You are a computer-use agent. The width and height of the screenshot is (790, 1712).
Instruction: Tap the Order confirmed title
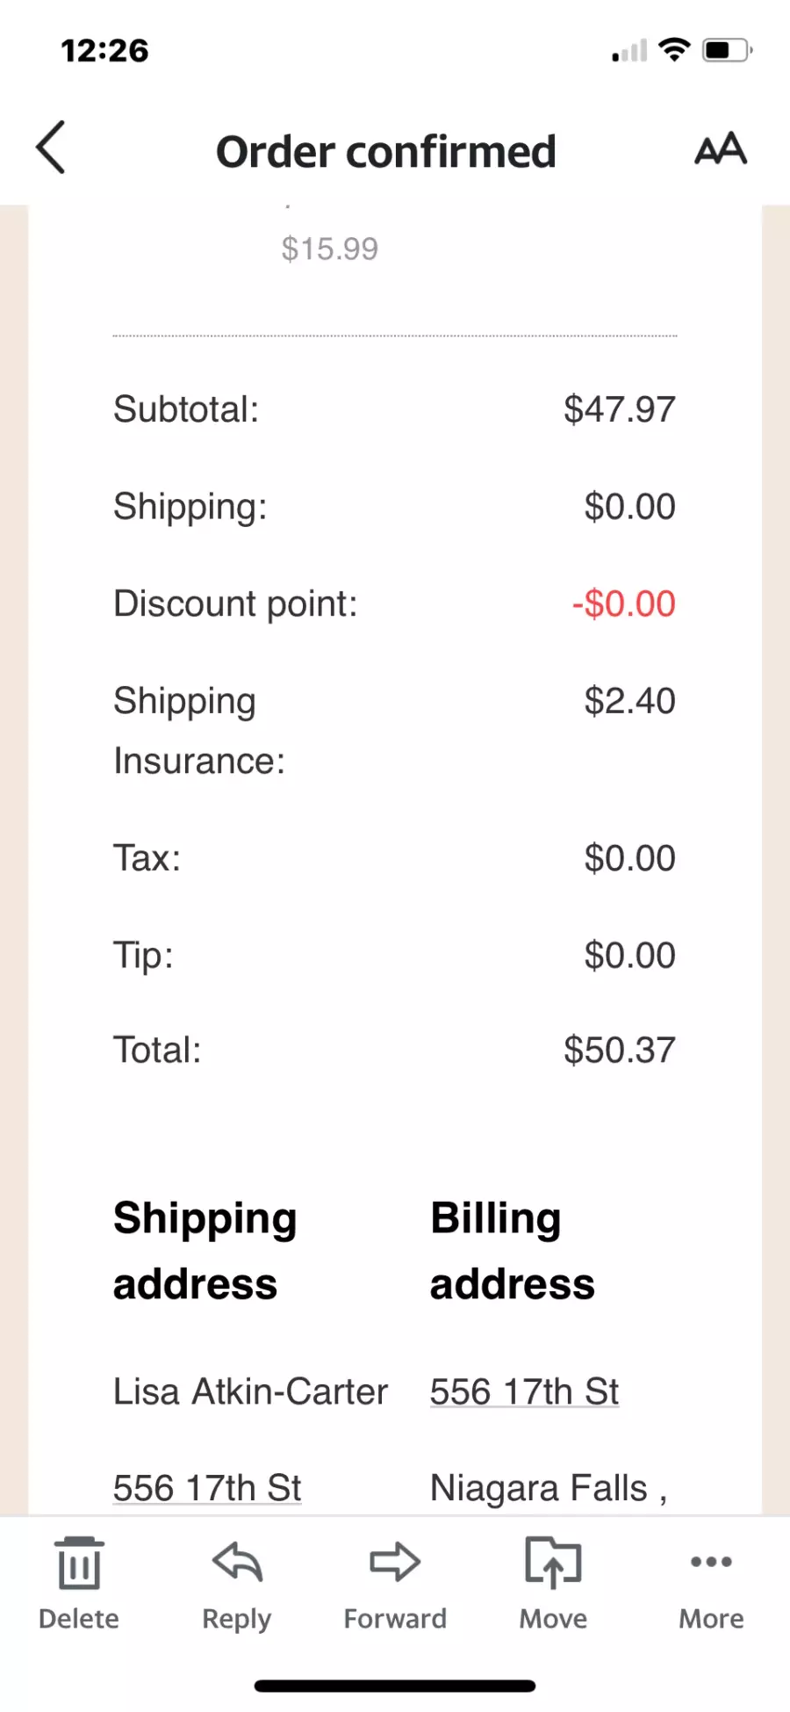coord(386,152)
